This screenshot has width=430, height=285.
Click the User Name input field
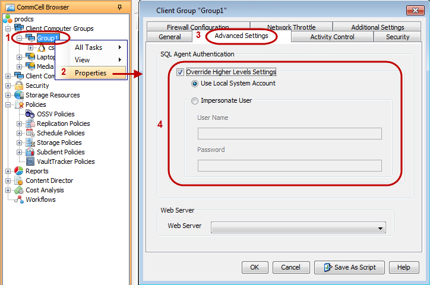click(x=289, y=134)
